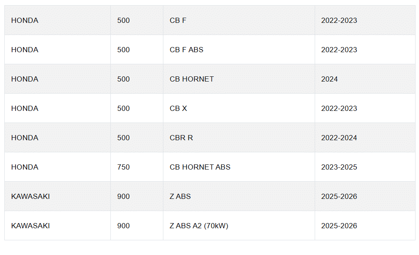The image size is (419, 255).
Task: Select 2022-2023 in the CB F ABS row
Action: pyautogui.click(x=339, y=50)
